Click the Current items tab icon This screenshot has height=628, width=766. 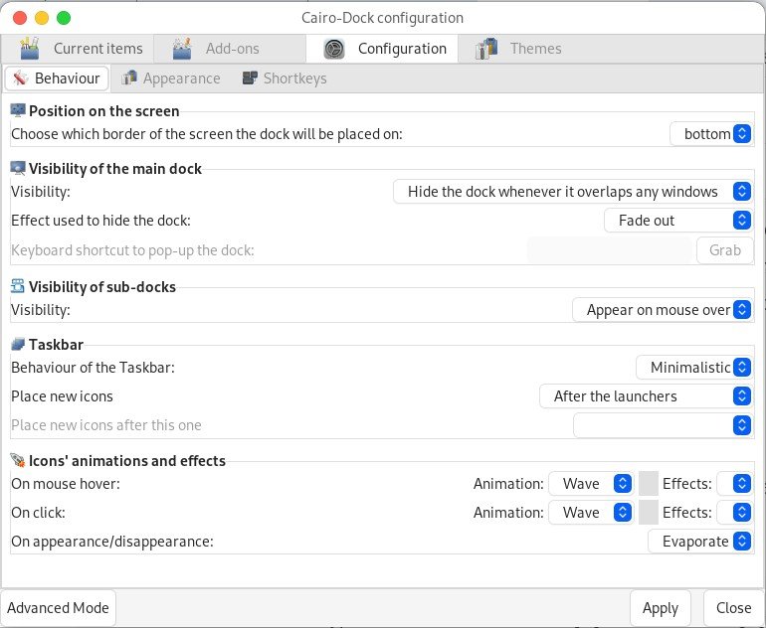tap(30, 49)
